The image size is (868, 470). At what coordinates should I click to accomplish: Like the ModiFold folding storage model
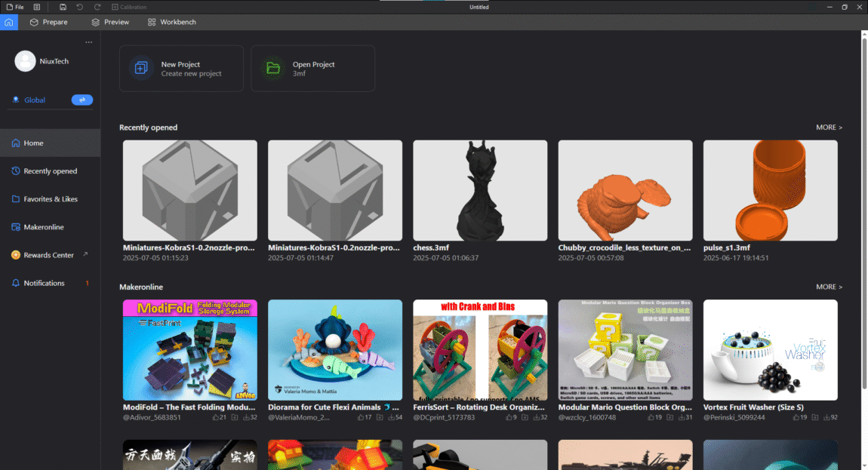pyautogui.click(x=216, y=417)
